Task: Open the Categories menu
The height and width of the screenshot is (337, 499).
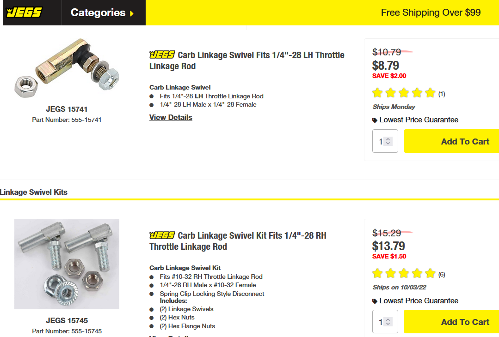Action: coord(98,12)
